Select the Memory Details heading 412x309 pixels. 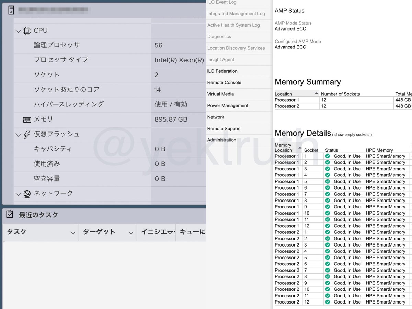pos(303,133)
